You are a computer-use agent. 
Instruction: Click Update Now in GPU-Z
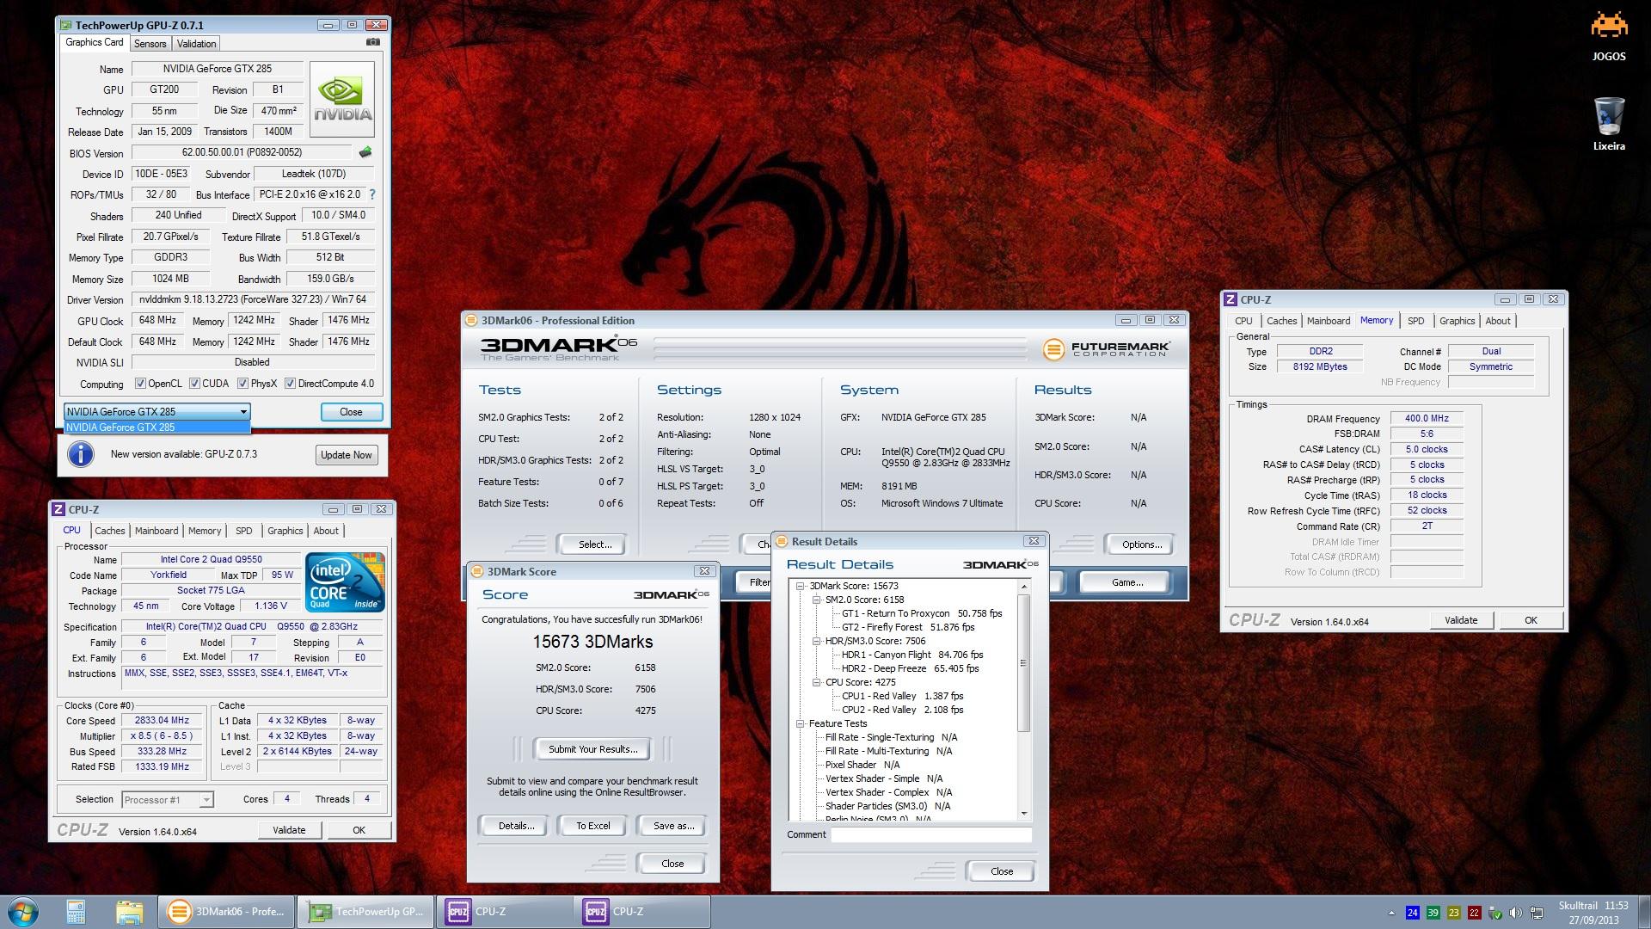(347, 455)
